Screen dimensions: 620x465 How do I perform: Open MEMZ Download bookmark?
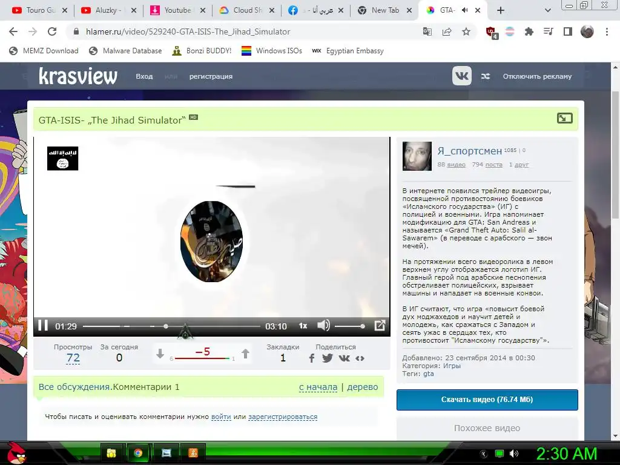coord(44,51)
